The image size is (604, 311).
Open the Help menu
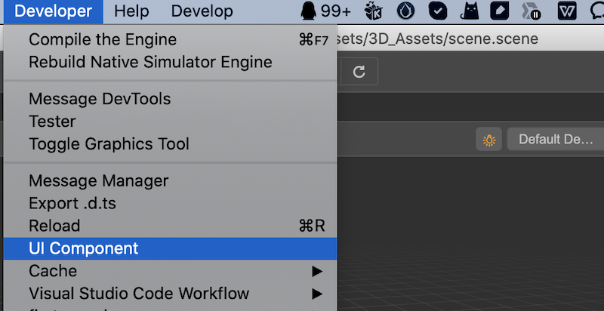point(131,11)
